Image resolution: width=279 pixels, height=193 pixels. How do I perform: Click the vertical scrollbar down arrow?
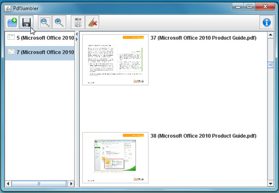coord(270,183)
